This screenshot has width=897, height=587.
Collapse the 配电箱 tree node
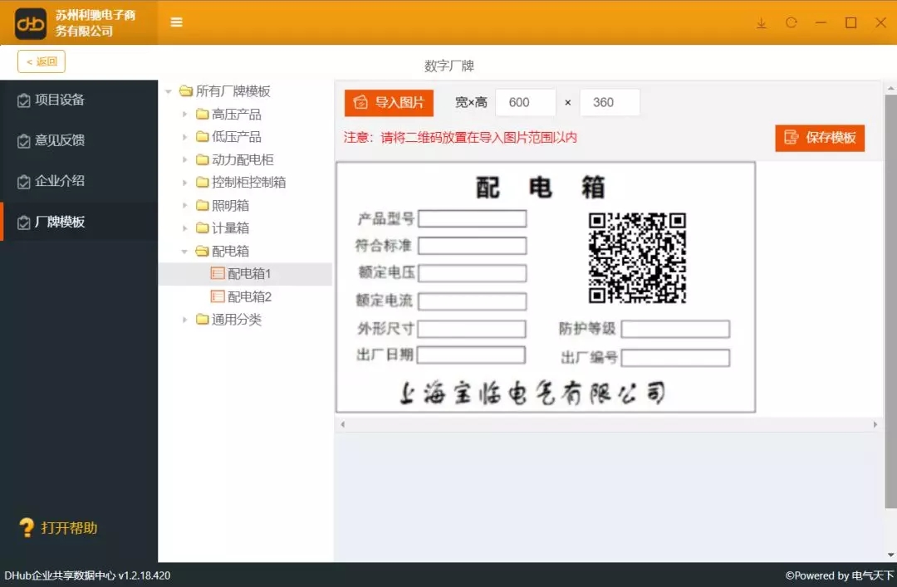click(184, 252)
